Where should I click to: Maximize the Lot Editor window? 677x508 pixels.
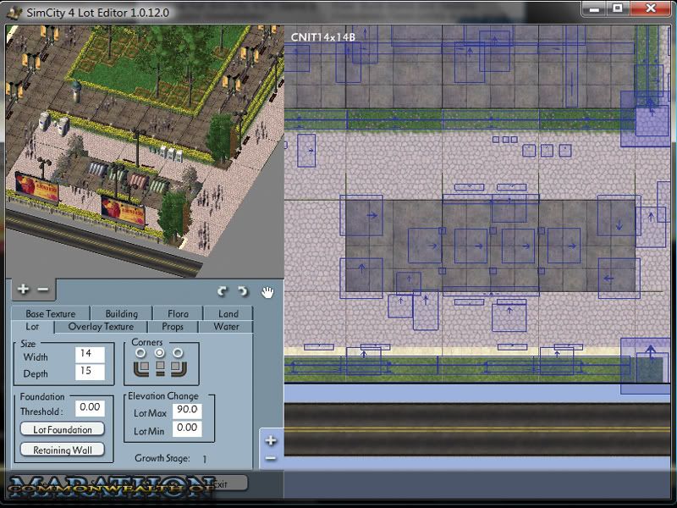619,8
